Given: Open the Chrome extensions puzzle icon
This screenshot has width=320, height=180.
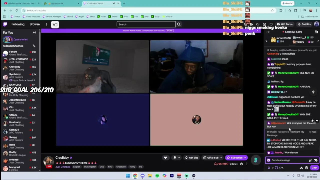Looking at the screenshot, I should pyautogui.click(x=281, y=10).
